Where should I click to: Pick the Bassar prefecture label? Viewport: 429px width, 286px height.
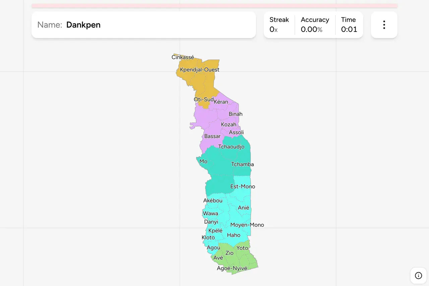pos(212,136)
